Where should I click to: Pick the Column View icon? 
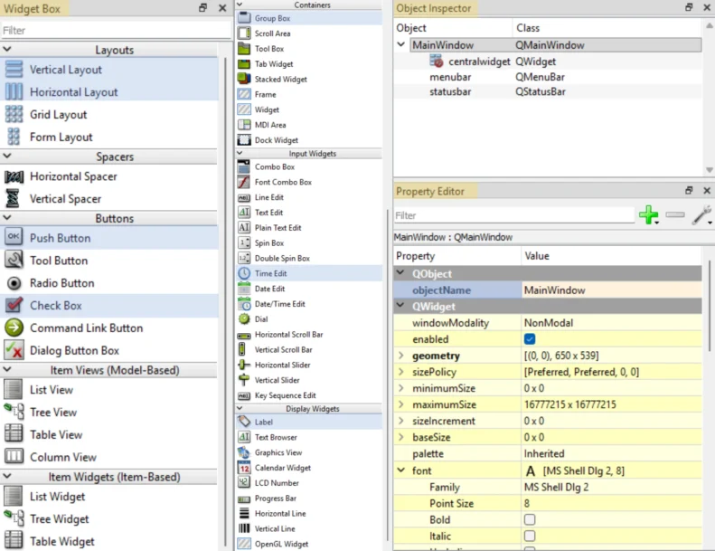[x=14, y=456]
